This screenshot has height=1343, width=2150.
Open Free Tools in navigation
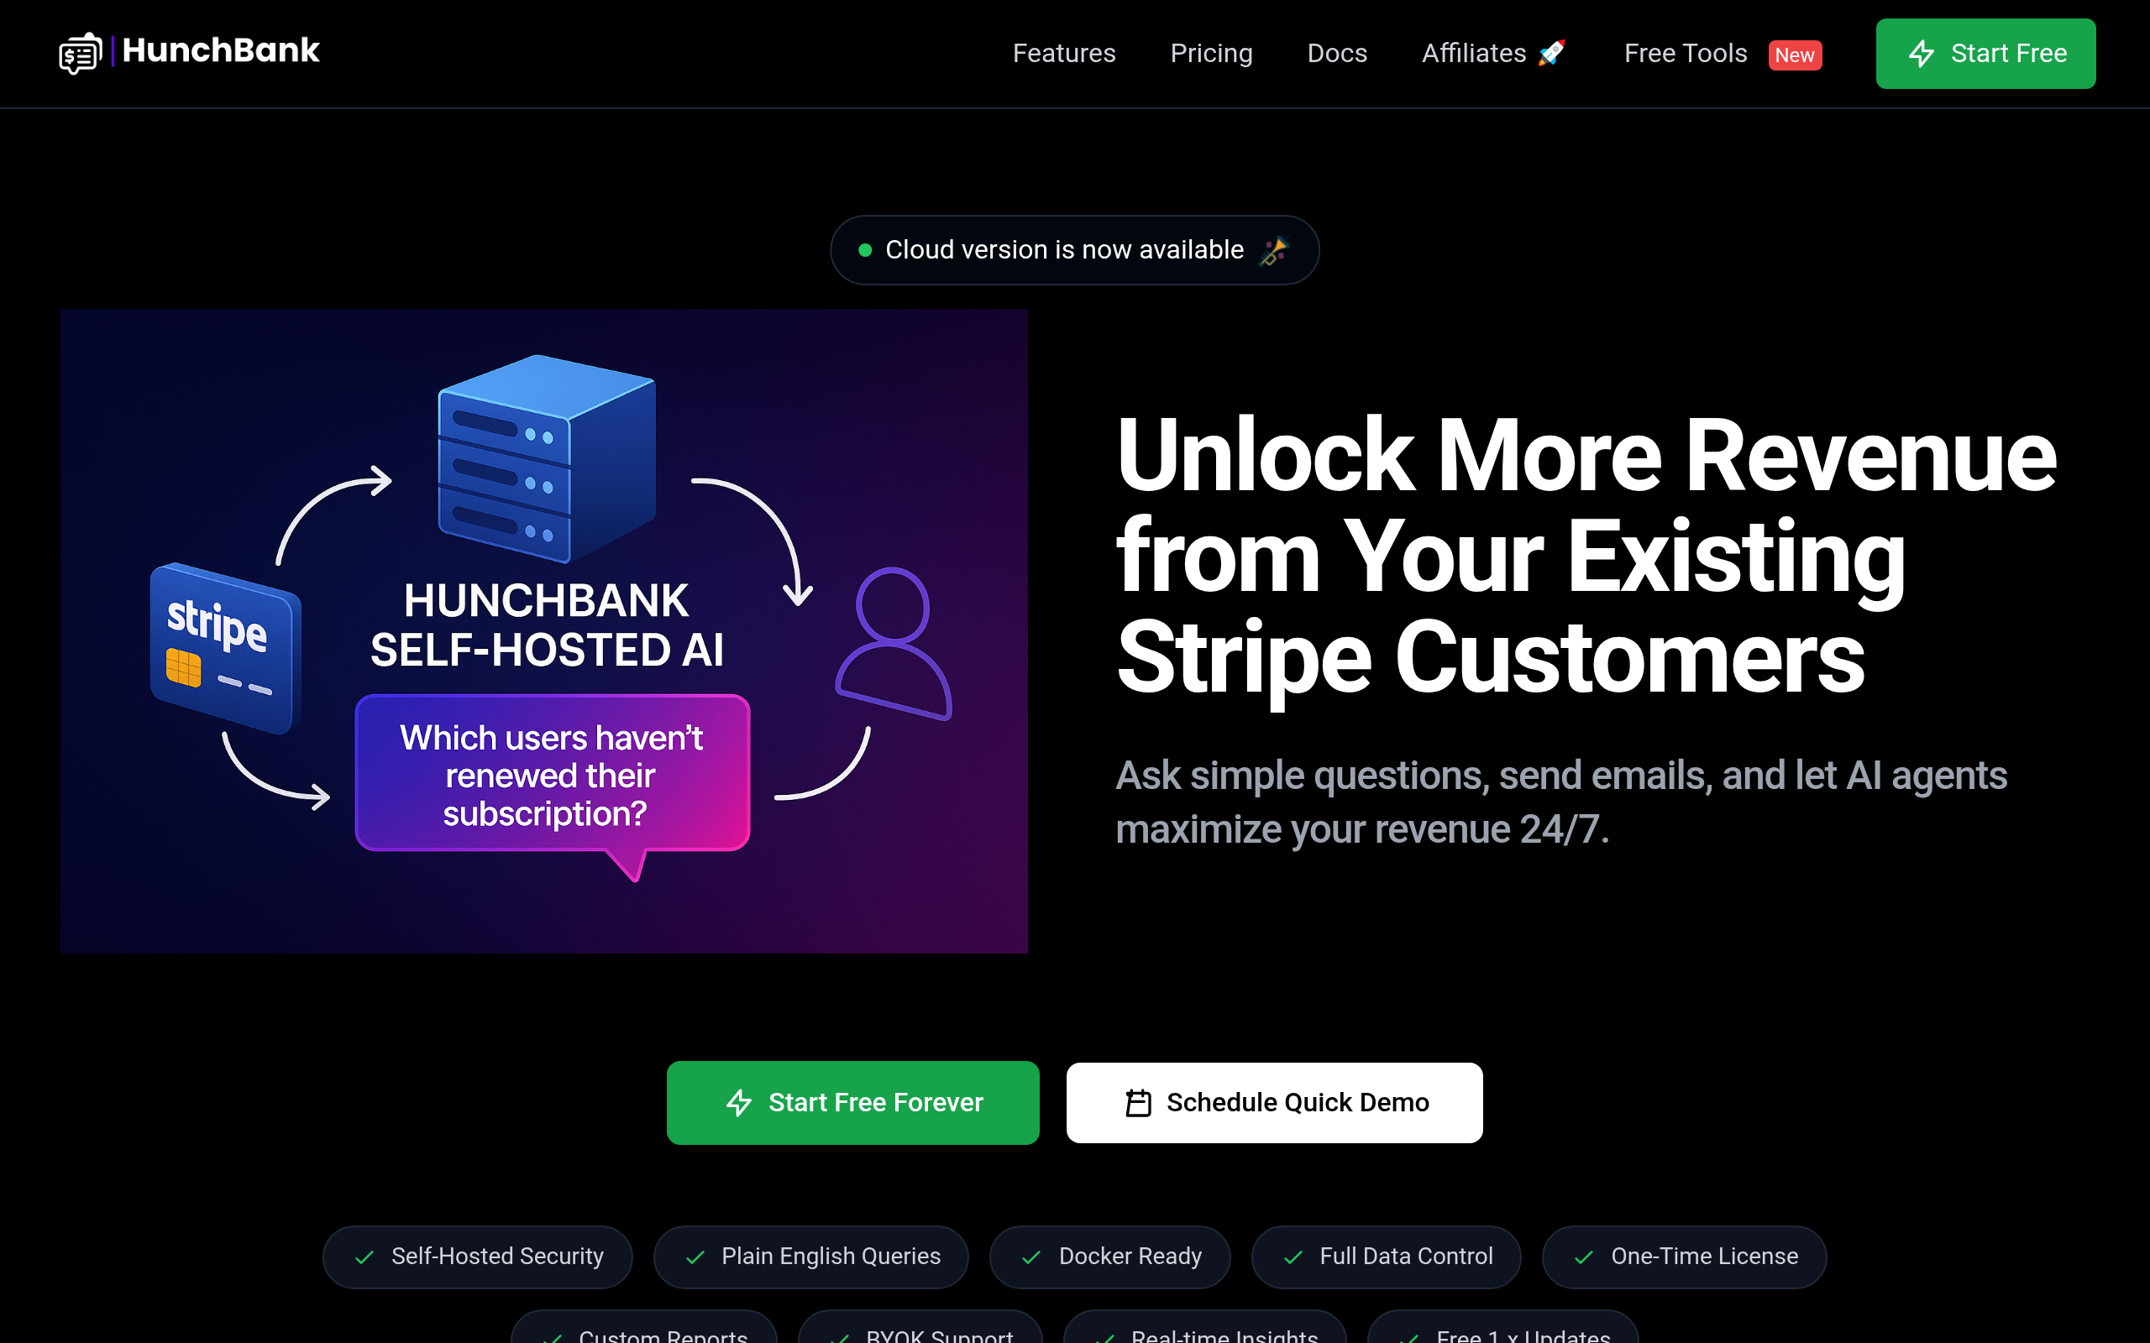(x=1685, y=53)
